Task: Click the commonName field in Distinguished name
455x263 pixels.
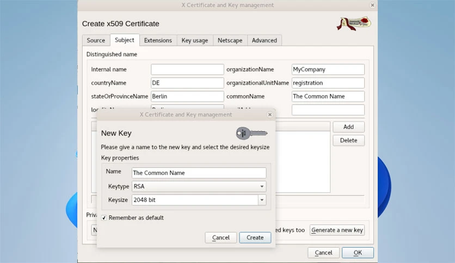Action: pos(328,97)
